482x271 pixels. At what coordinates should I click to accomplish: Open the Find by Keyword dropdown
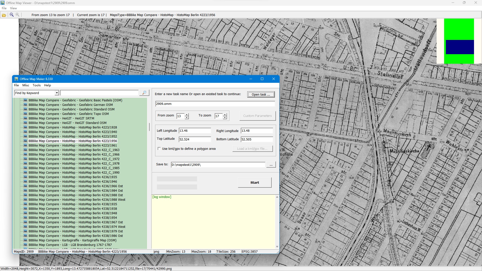57,93
